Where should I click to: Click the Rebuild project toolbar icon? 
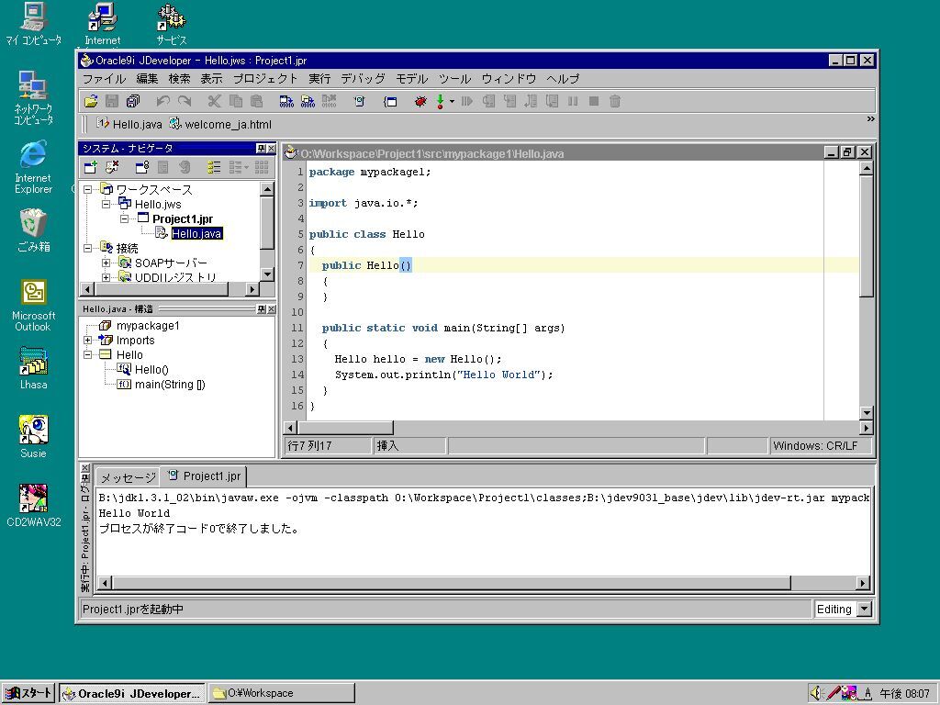(x=308, y=101)
